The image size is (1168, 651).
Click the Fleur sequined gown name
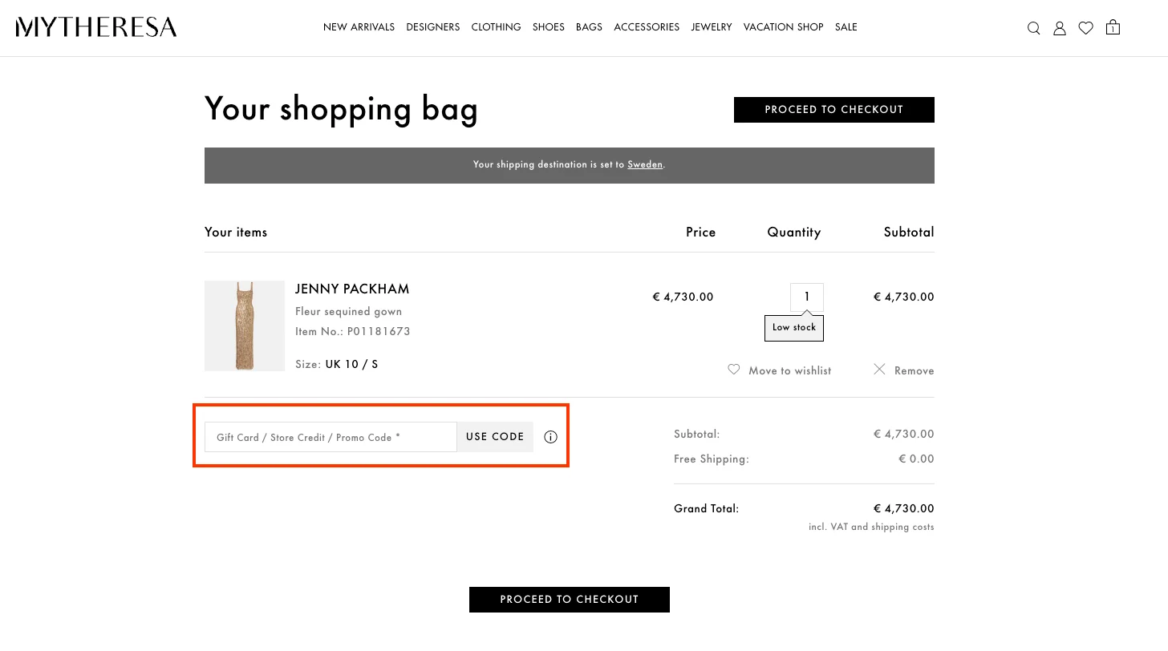349,311
